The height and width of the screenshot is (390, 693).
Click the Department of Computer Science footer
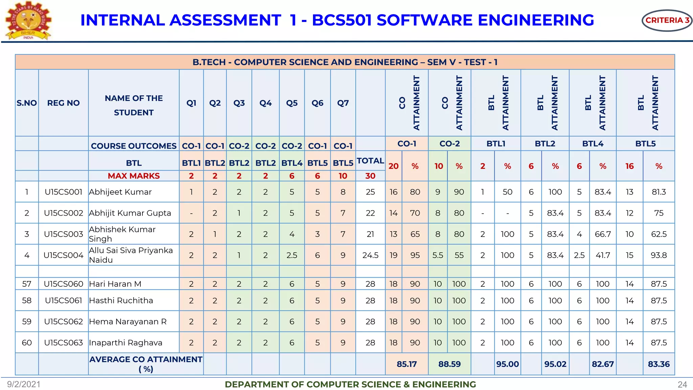(x=350, y=384)
